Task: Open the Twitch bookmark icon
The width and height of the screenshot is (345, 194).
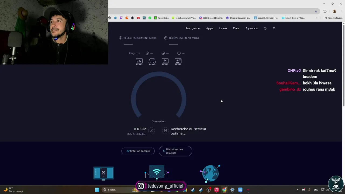Action: 121,18
